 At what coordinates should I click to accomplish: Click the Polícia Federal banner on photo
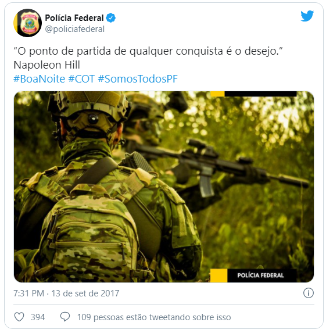(x=261, y=275)
